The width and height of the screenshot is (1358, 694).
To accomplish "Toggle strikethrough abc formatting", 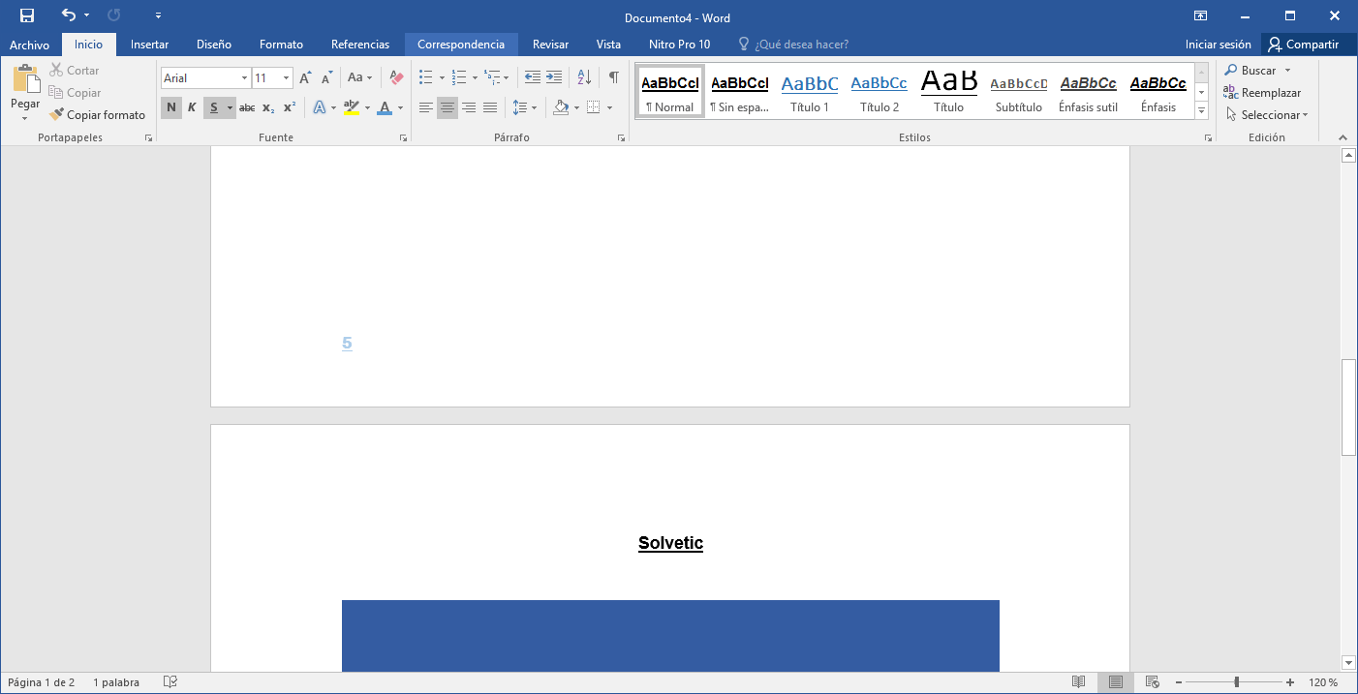I will [247, 107].
